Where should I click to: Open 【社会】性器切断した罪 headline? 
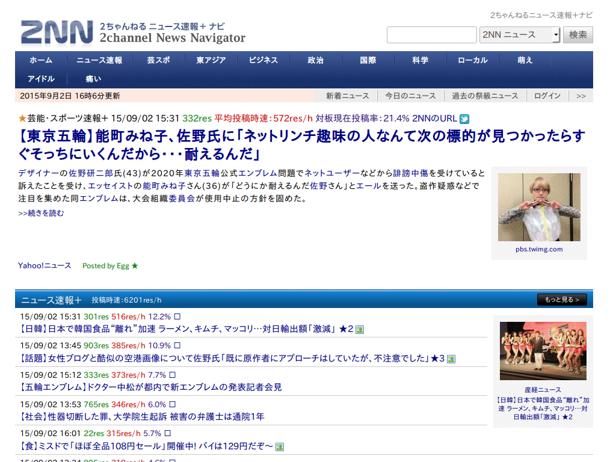141,416
